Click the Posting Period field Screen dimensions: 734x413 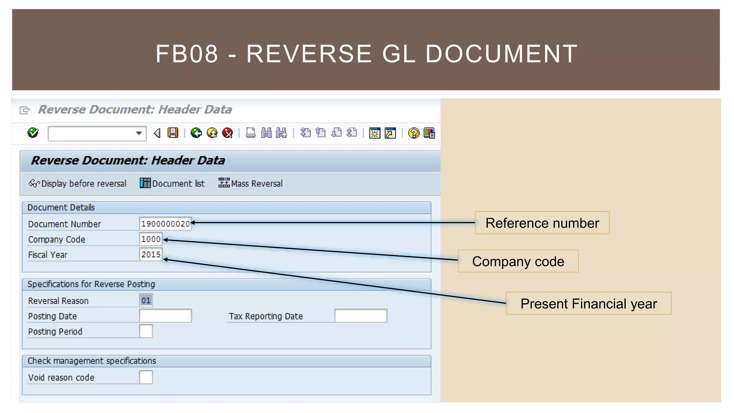(x=146, y=331)
